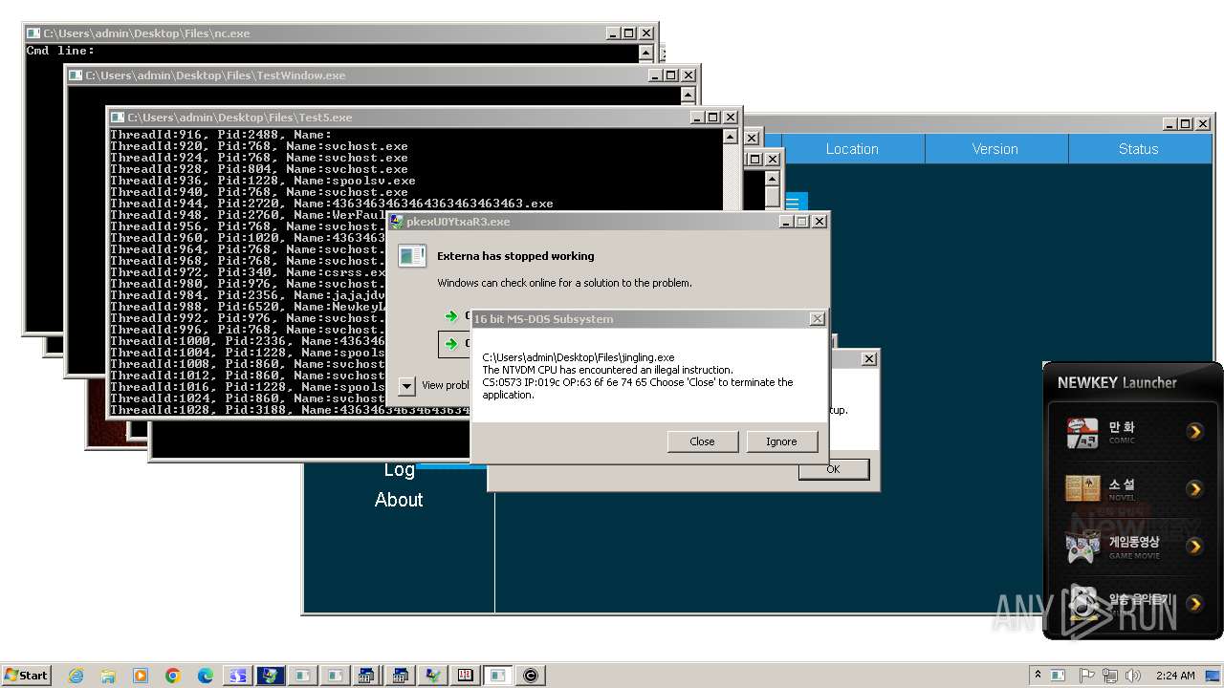
Task: Minimize the nc.exe console window
Action: coord(612,33)
